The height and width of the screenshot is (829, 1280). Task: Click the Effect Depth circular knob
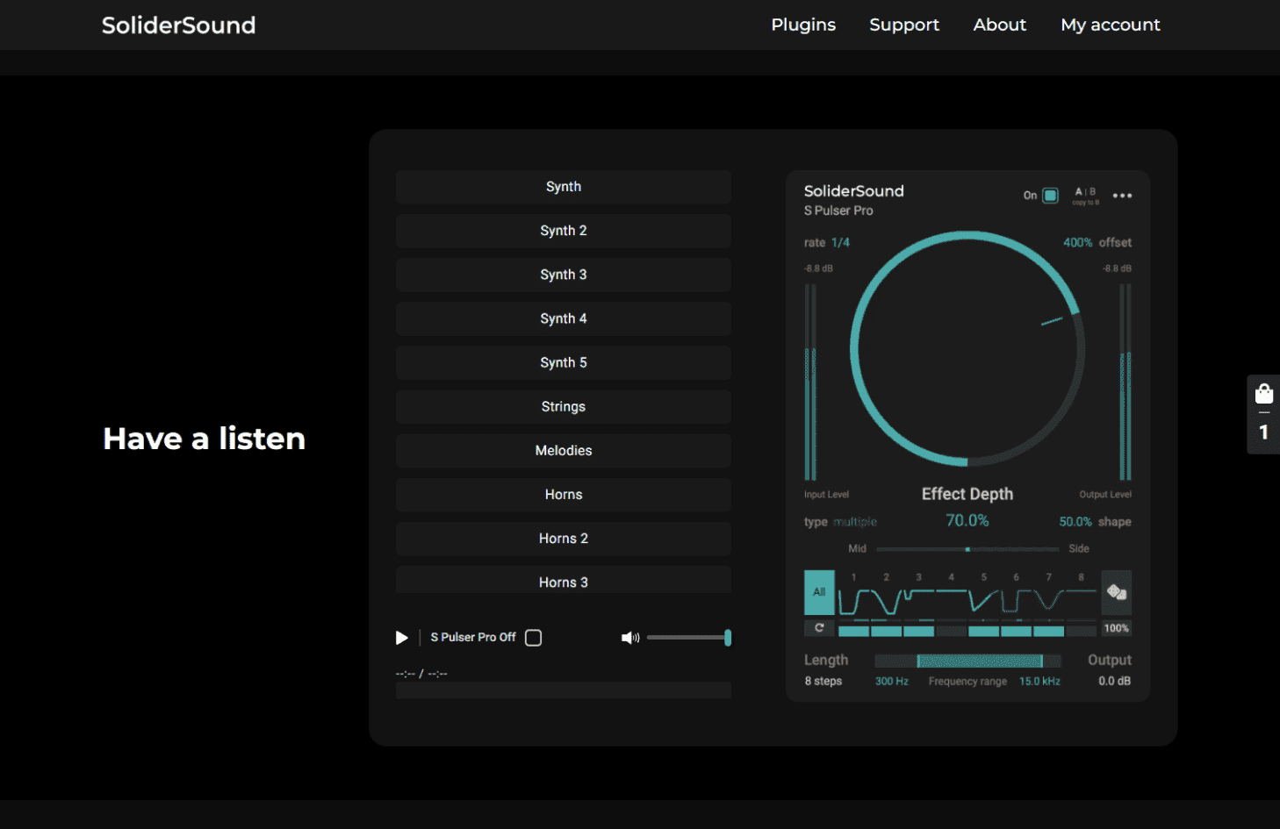click(967, 348)
